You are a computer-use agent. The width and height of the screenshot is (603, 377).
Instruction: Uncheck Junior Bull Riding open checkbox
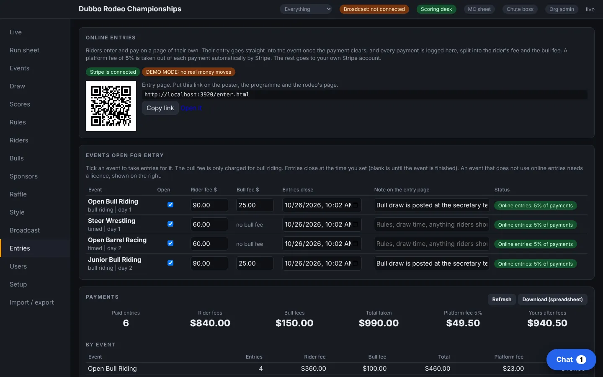click(x=170, y=263)
